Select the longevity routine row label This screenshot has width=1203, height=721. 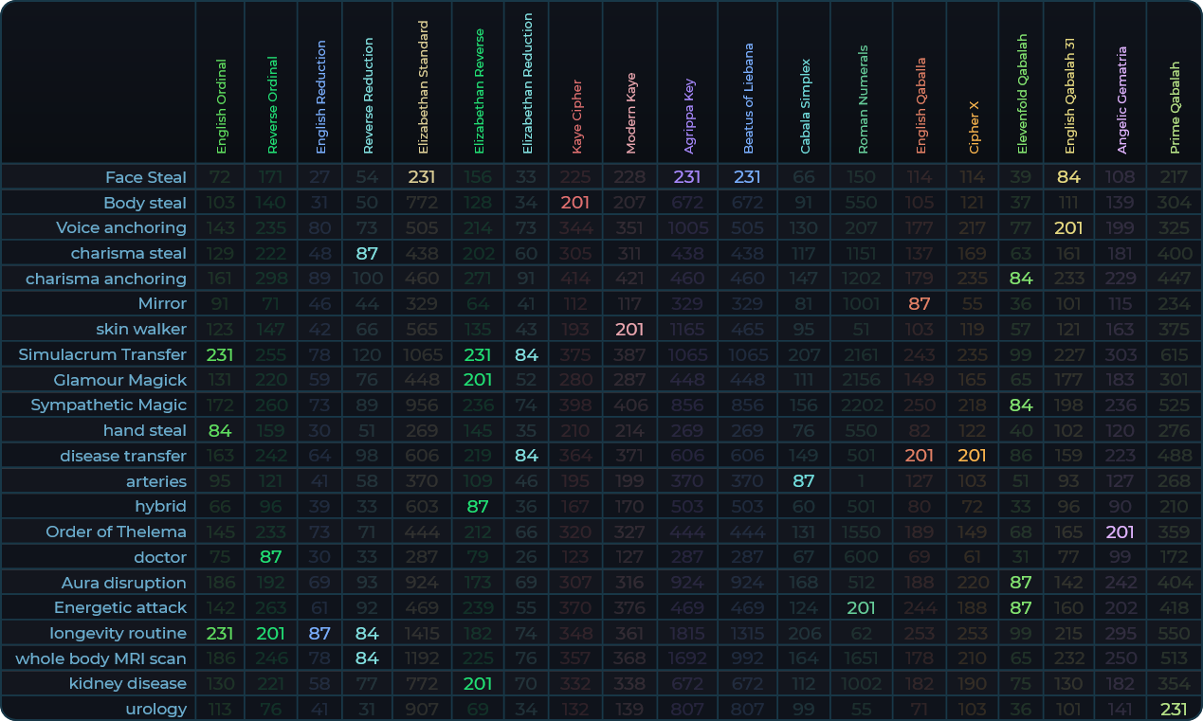(118, 633)
